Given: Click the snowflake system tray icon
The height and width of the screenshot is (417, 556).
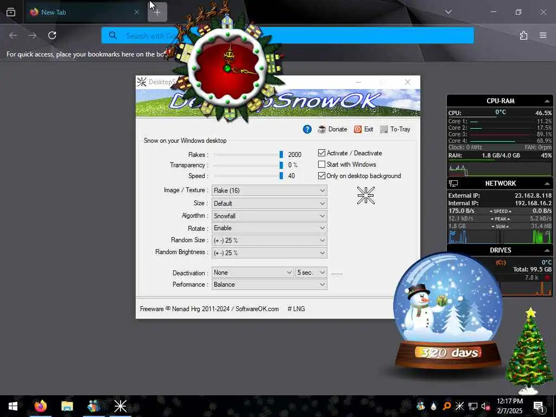Looking at the screenshot, I should [x=459, y=406].
